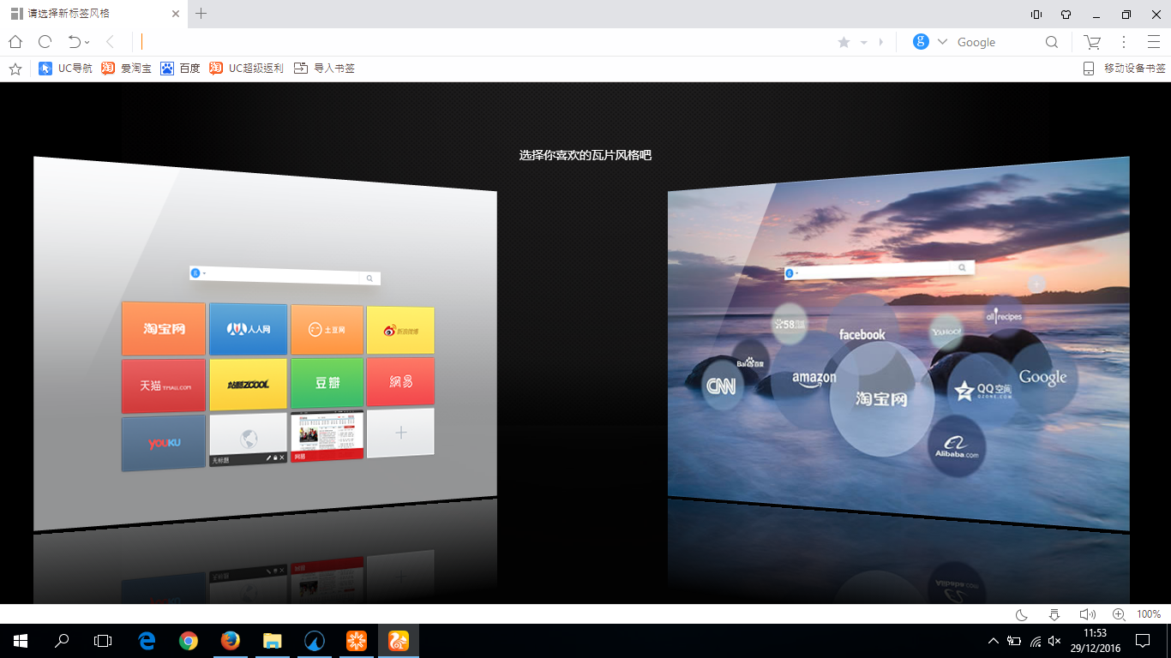Switch to the orange starburst app on taskbar
Image resolution: width=1171 pixels, height=658 pixels.
(356, 641)
